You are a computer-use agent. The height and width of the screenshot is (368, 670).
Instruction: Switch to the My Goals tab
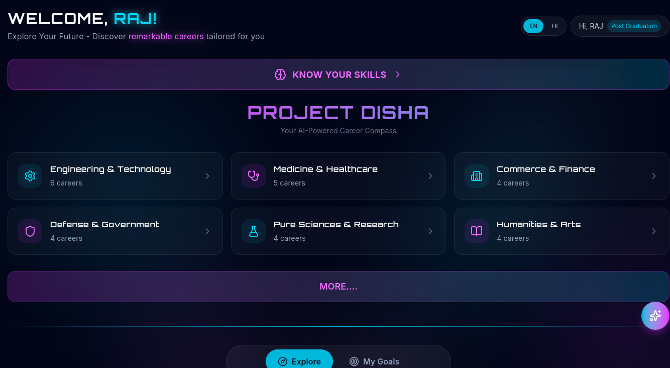[375, 361]
